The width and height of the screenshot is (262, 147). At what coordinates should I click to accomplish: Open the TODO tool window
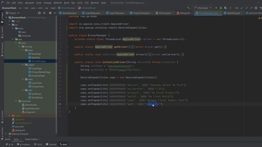(38, 144)
